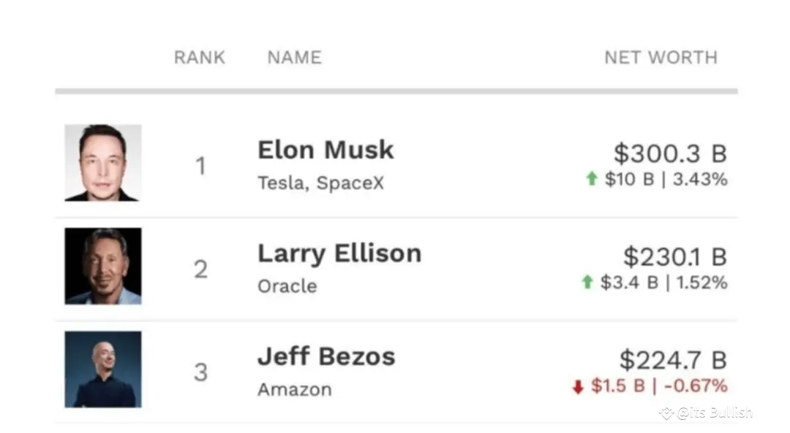Sort by the RANK column header
The height and width of the screenshot is (433, 790).
coord(200,58)
